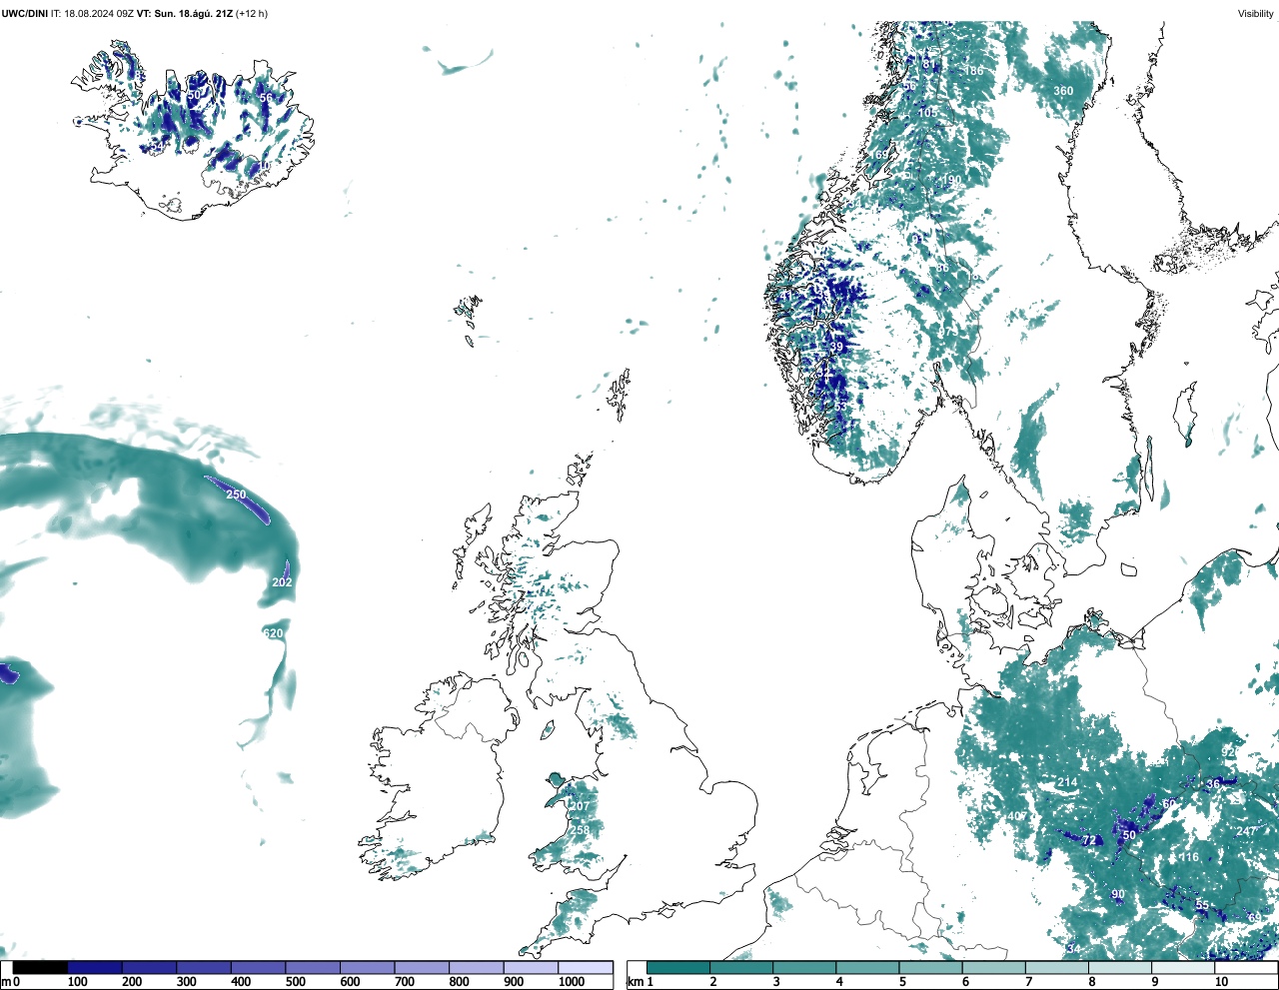Click the '105' value over Norway
Viewport: 1279px width, 990px height.
[928, 113]
